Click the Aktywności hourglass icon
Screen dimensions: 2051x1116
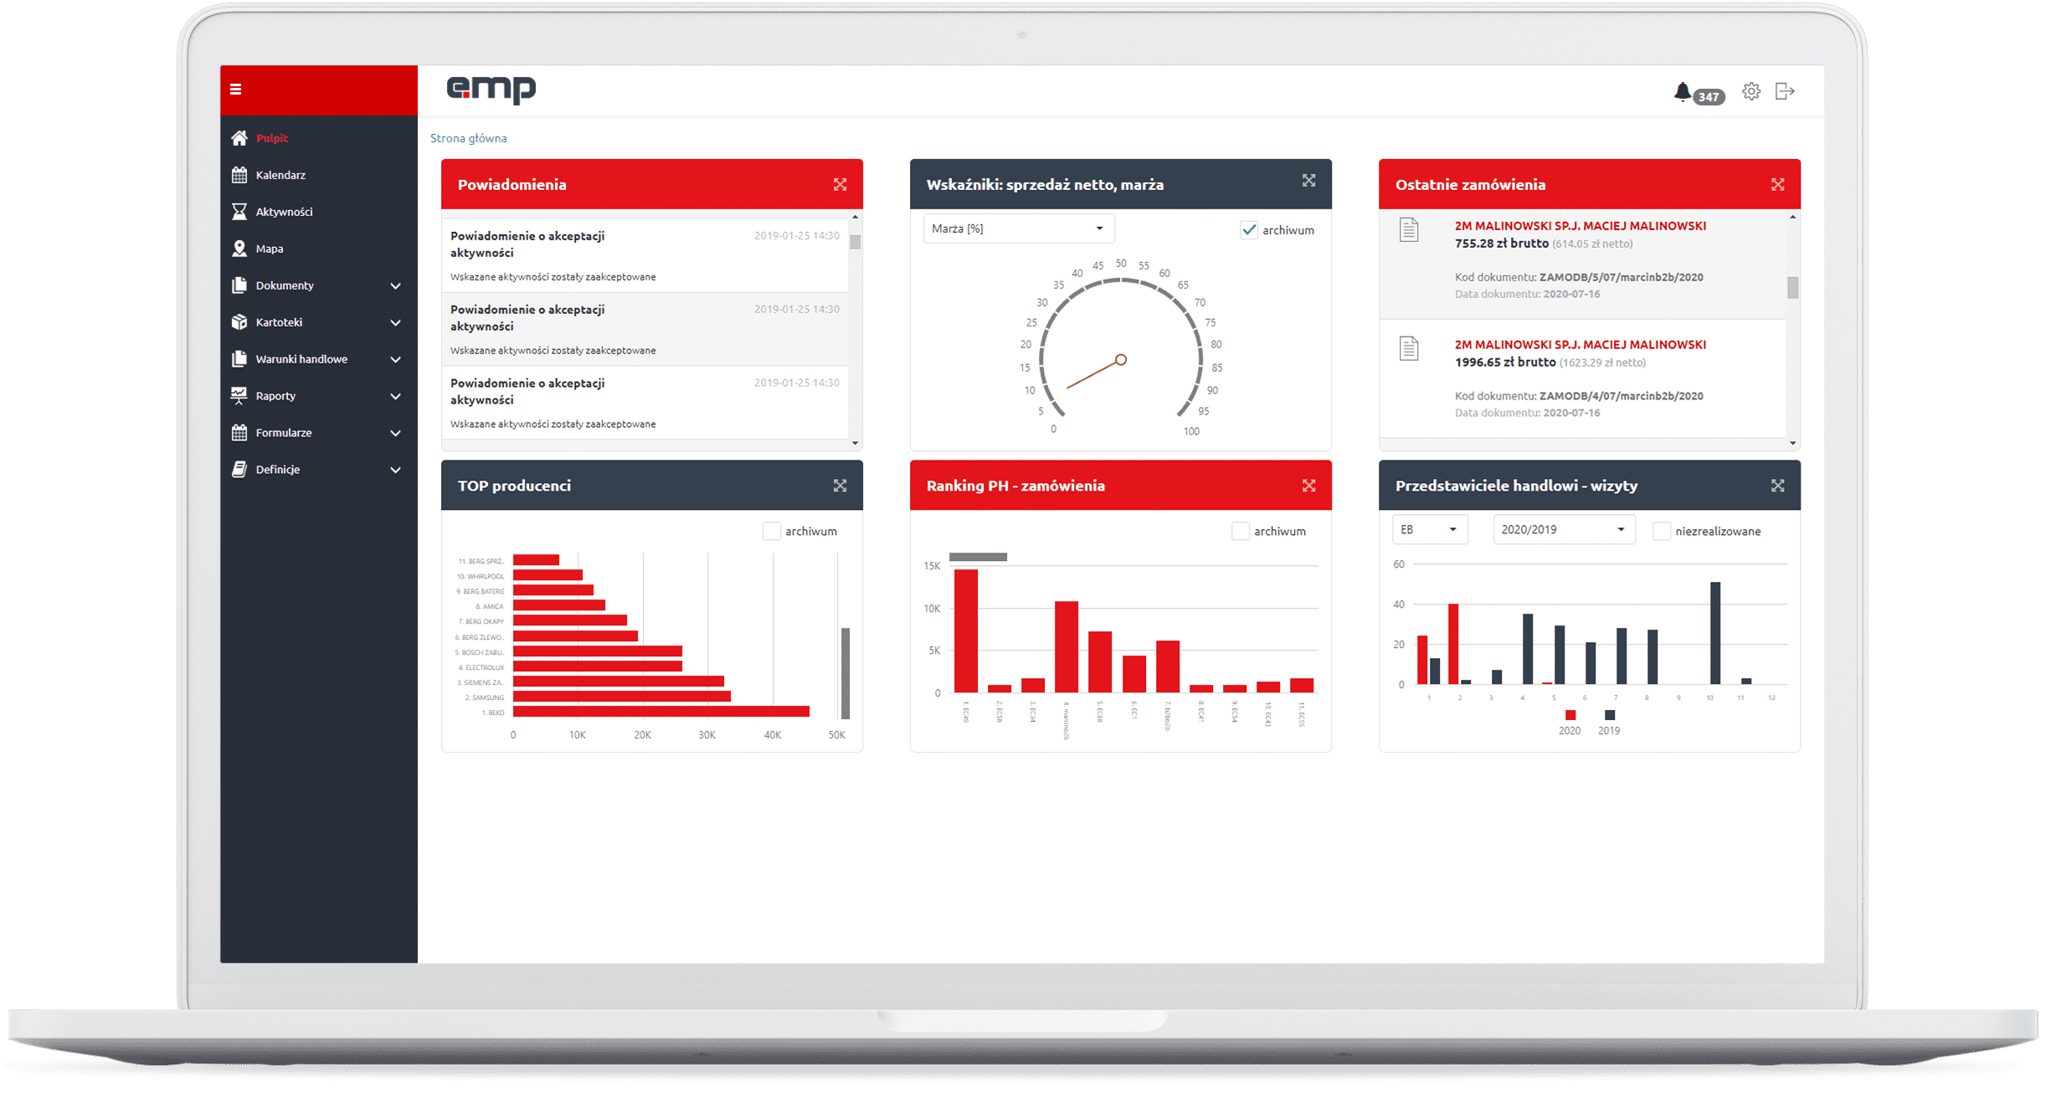tap(239, 212)
